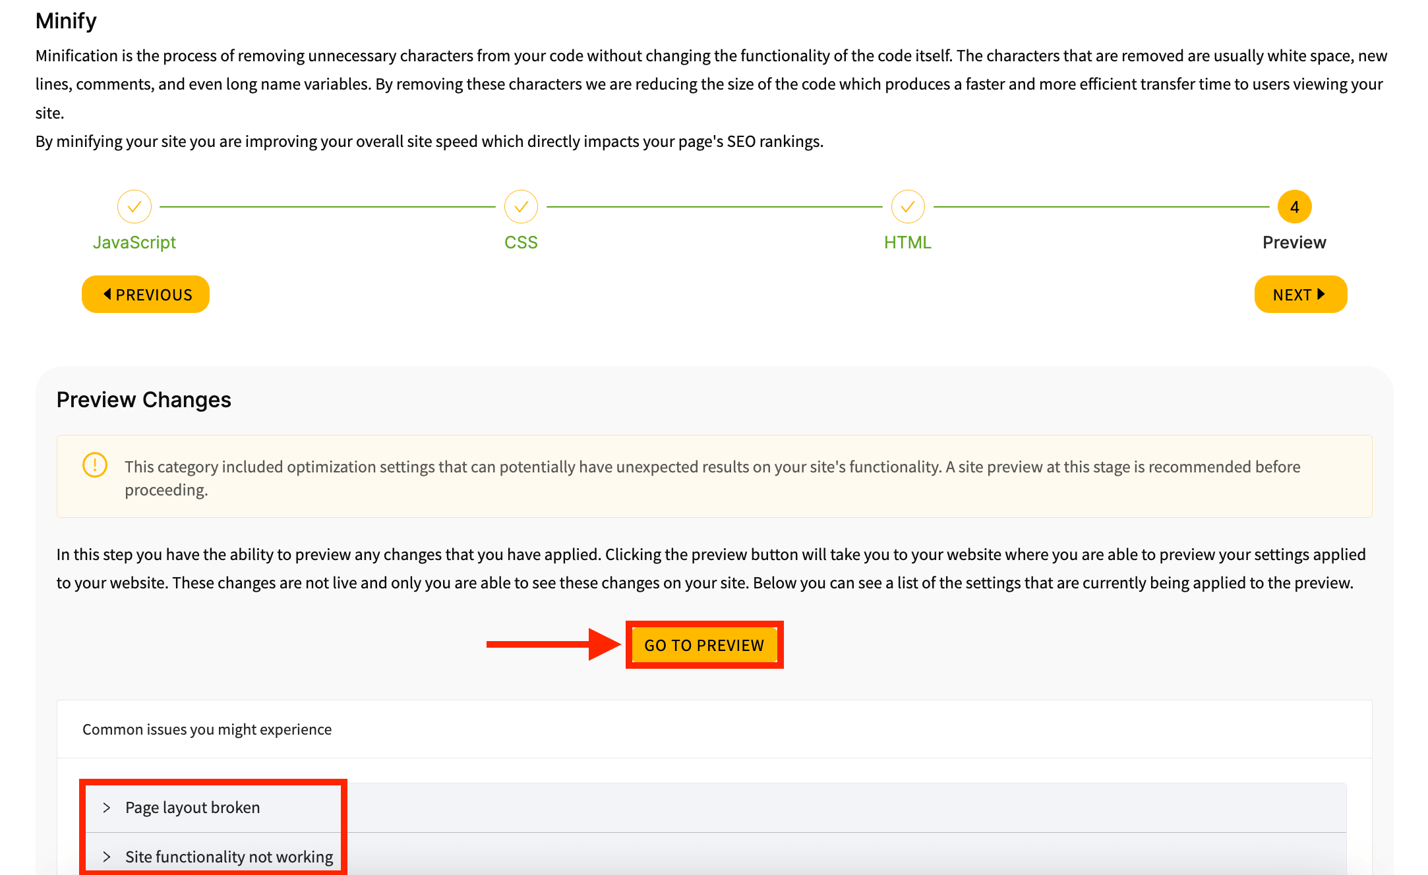The image size is (1428, 875).
Task: Select step 4 Preview circle
Action: (1294, 207)
